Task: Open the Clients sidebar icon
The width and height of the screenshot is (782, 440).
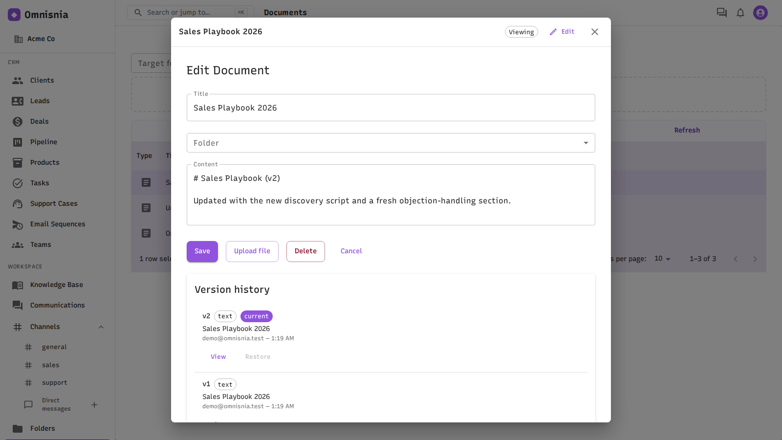Action: [x=18, y=81]
